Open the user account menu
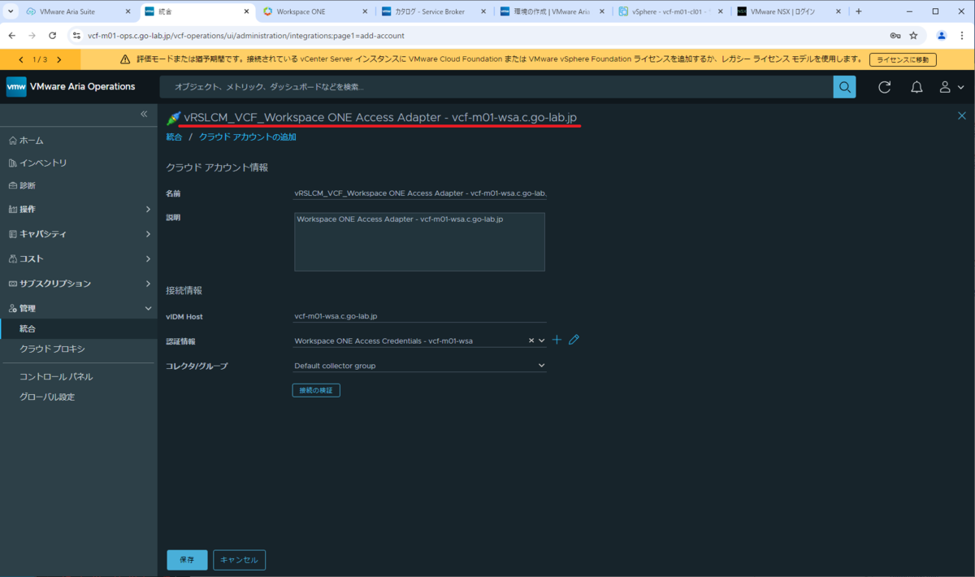975x577 pixels. (951, 87)
